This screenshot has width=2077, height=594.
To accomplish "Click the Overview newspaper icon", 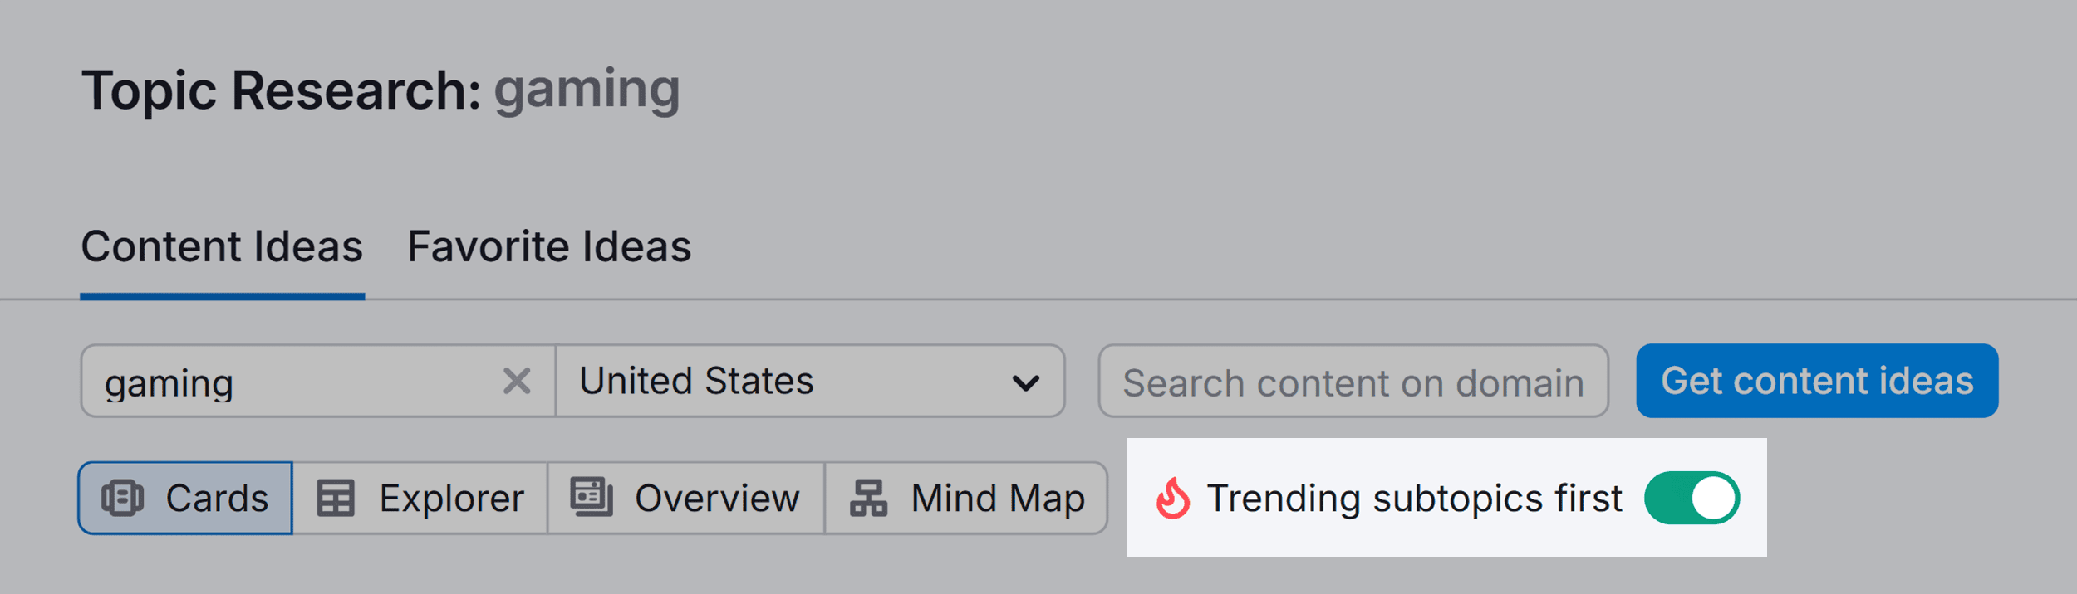I will [x=591, y=497].
